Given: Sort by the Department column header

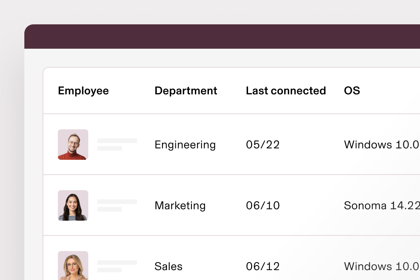Looking at the screenshot, I should (x=186, y=91).
